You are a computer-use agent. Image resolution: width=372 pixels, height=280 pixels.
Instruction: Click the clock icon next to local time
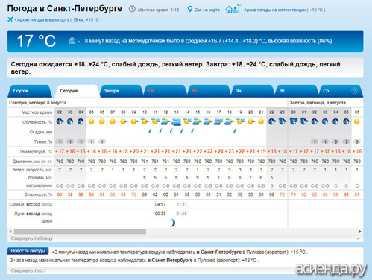click(132, 9)
